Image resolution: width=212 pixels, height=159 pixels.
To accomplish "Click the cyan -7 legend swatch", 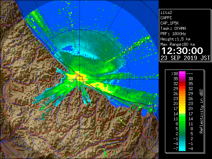I will click(182, 148).
